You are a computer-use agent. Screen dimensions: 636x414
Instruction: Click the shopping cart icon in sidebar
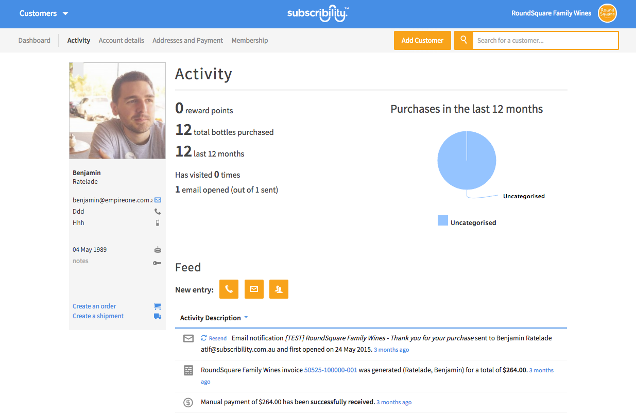158,306
